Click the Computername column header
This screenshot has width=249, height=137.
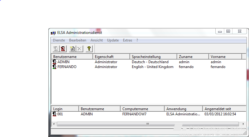[x=142, y=109]
